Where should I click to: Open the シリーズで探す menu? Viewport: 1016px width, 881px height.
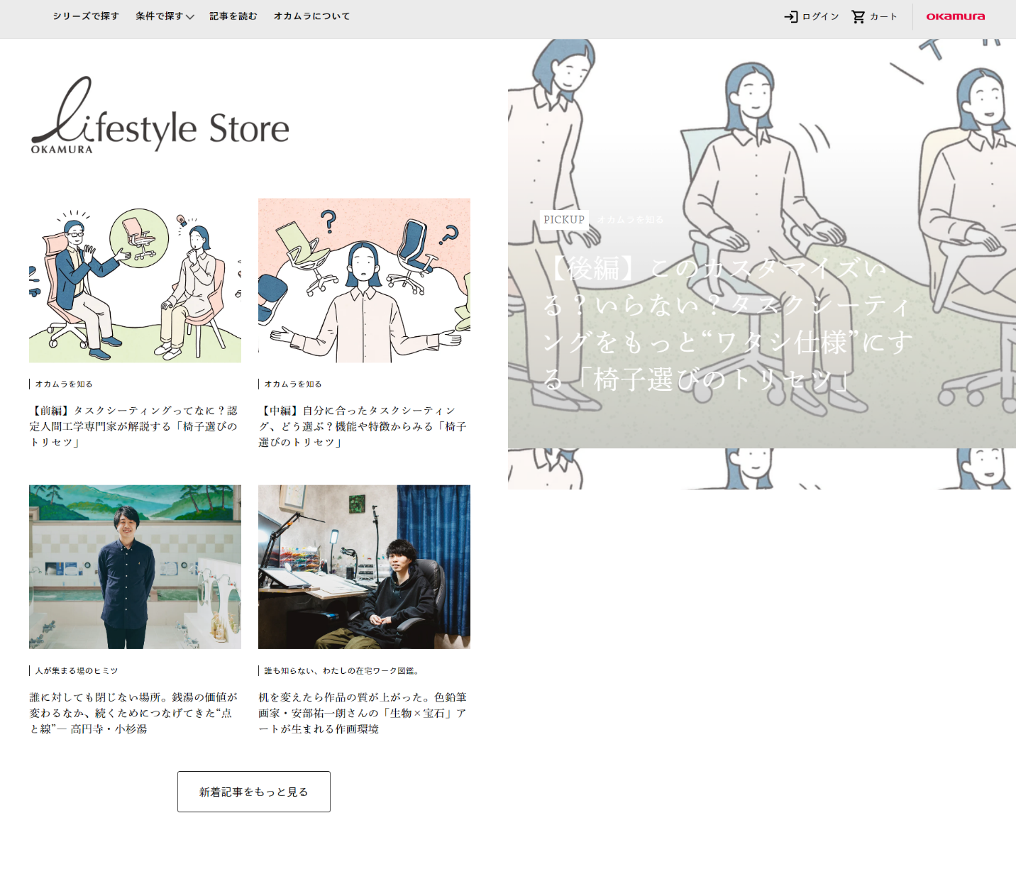click(86, 16)
